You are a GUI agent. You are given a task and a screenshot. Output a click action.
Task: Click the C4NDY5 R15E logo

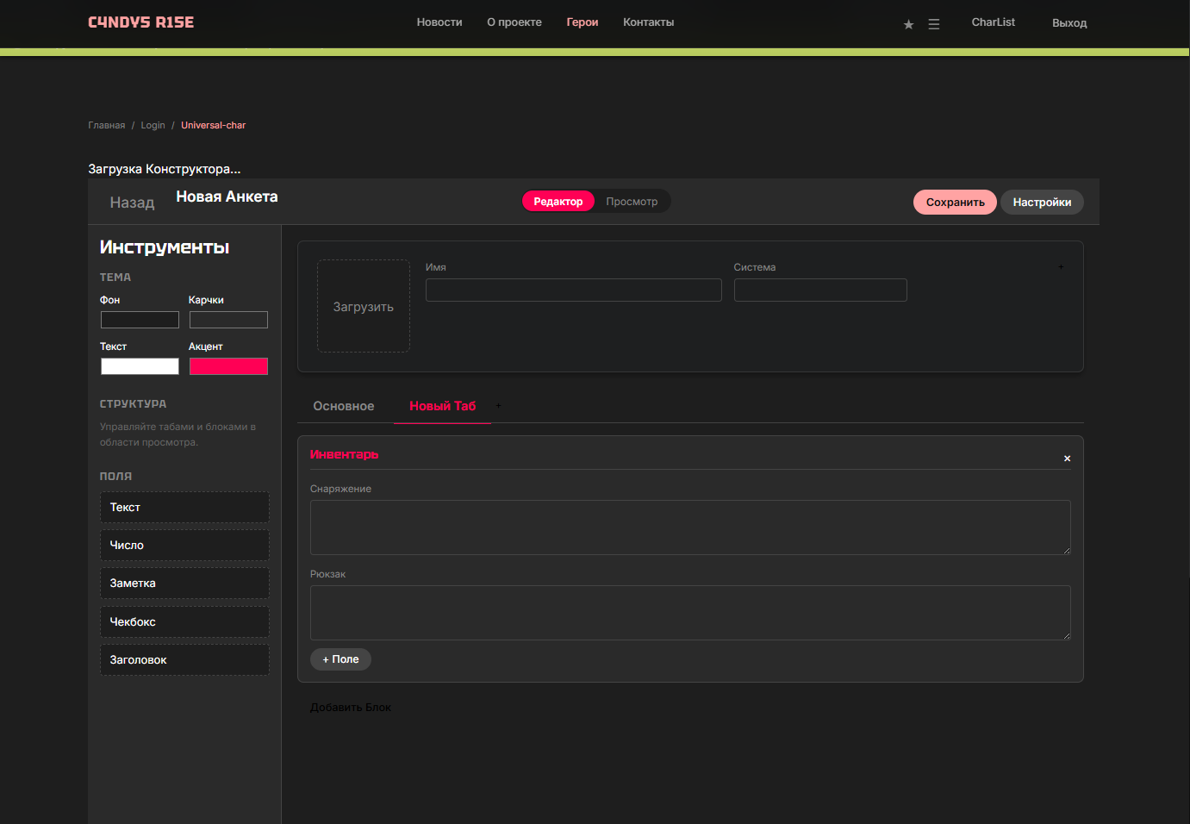pyautogui.click(x=141, y=22)
